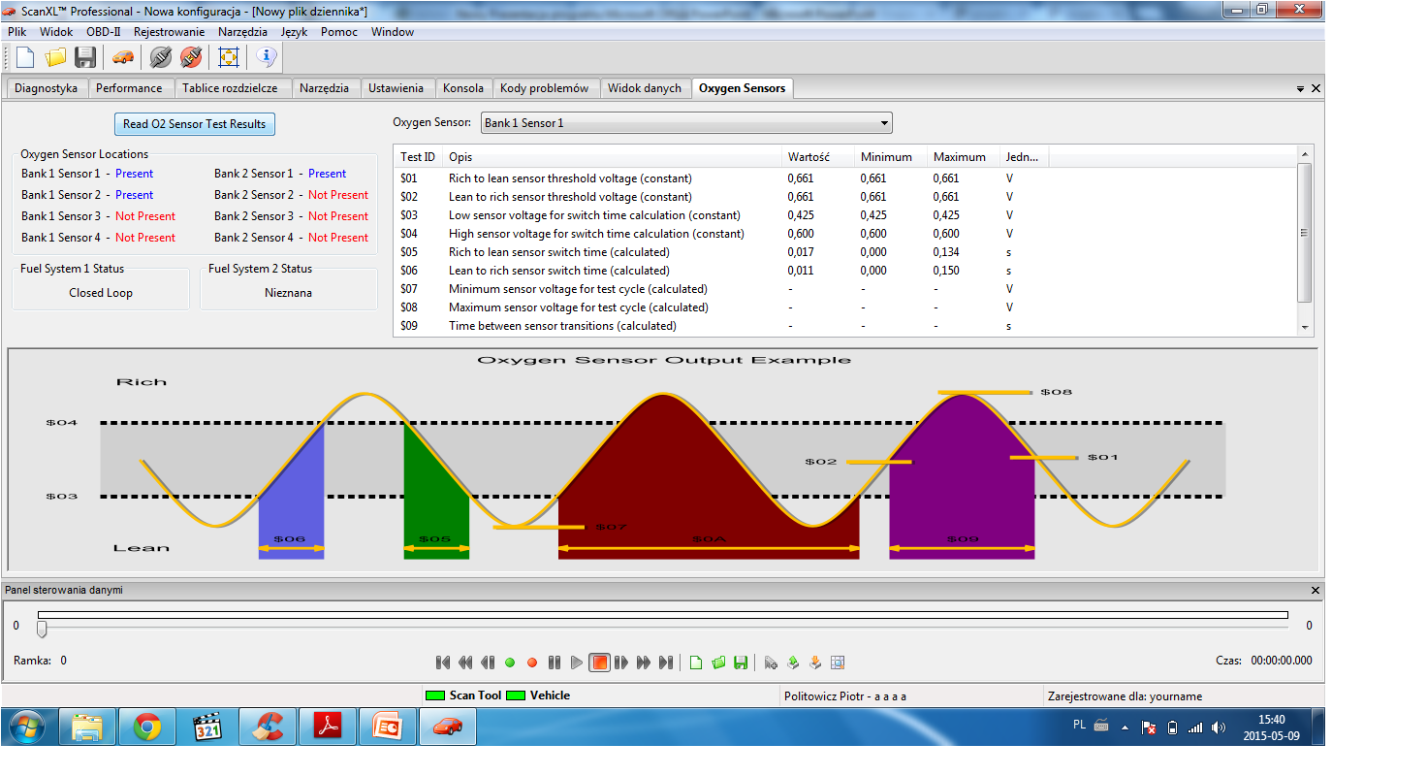
Task: Click the red circle record button
Action: pyautogui.click(x=532, y=663)
